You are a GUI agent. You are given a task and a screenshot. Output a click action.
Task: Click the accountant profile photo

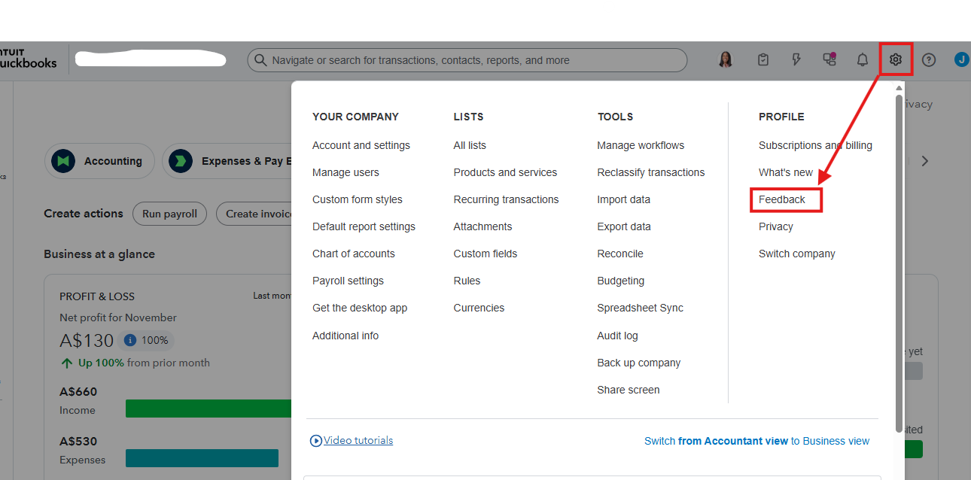(726, 60)
